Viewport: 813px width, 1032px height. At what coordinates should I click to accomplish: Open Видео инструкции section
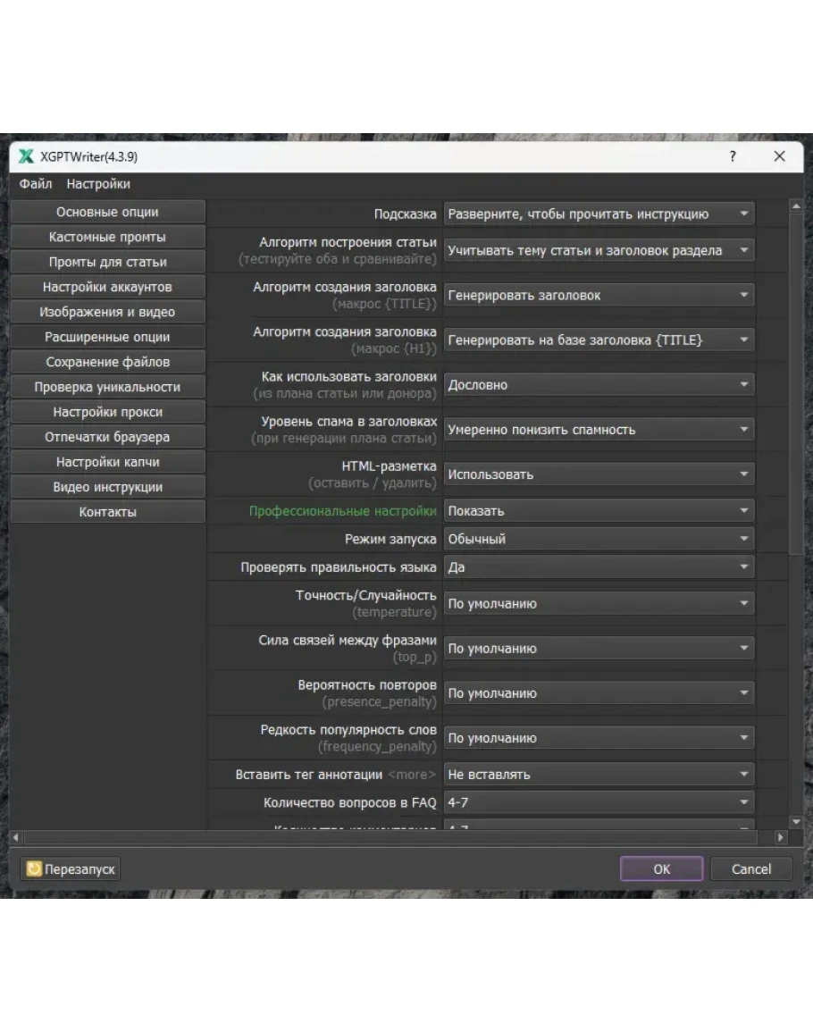tap(107, 487)
